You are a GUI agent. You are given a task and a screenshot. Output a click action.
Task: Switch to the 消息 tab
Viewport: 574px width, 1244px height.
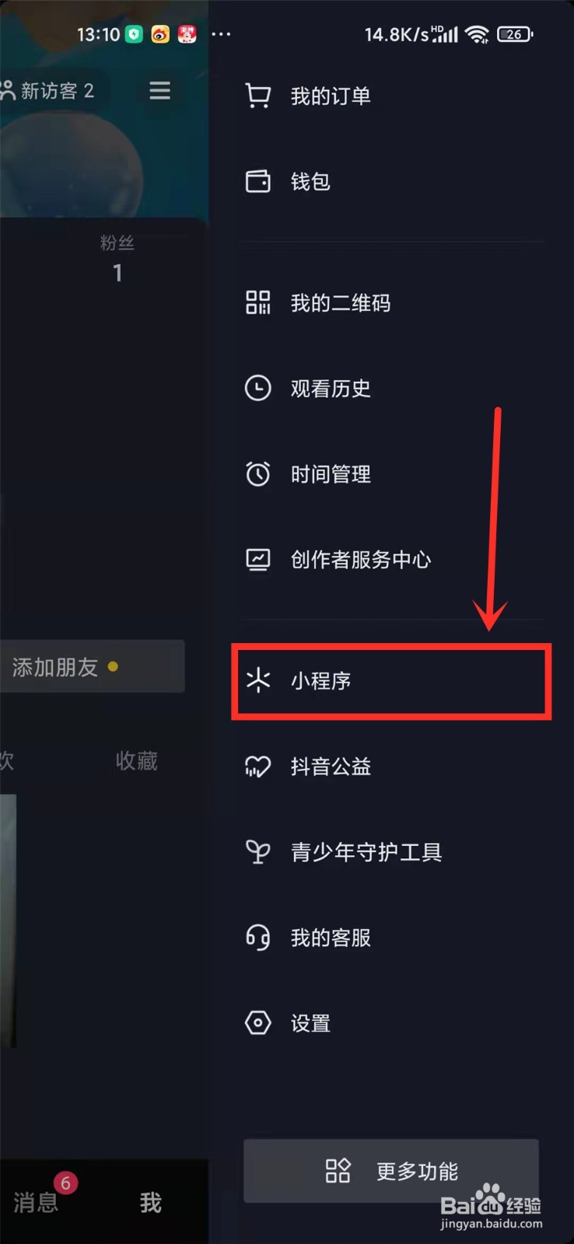(x=36, y=1203)
